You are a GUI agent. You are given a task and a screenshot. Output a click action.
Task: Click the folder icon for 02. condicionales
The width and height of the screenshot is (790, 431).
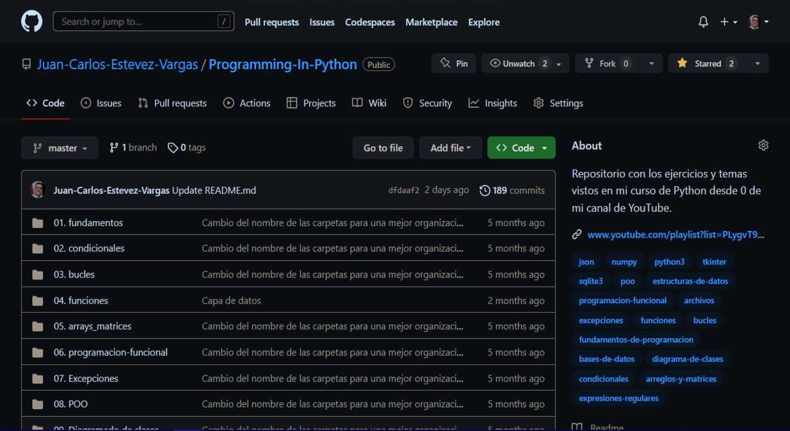[x=38, y=248]
